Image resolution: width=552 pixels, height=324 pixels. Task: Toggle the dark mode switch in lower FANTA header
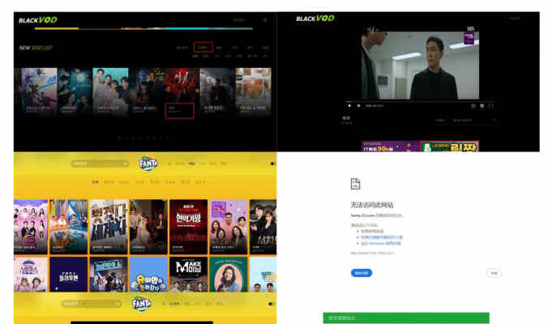[x=272, y=304]
